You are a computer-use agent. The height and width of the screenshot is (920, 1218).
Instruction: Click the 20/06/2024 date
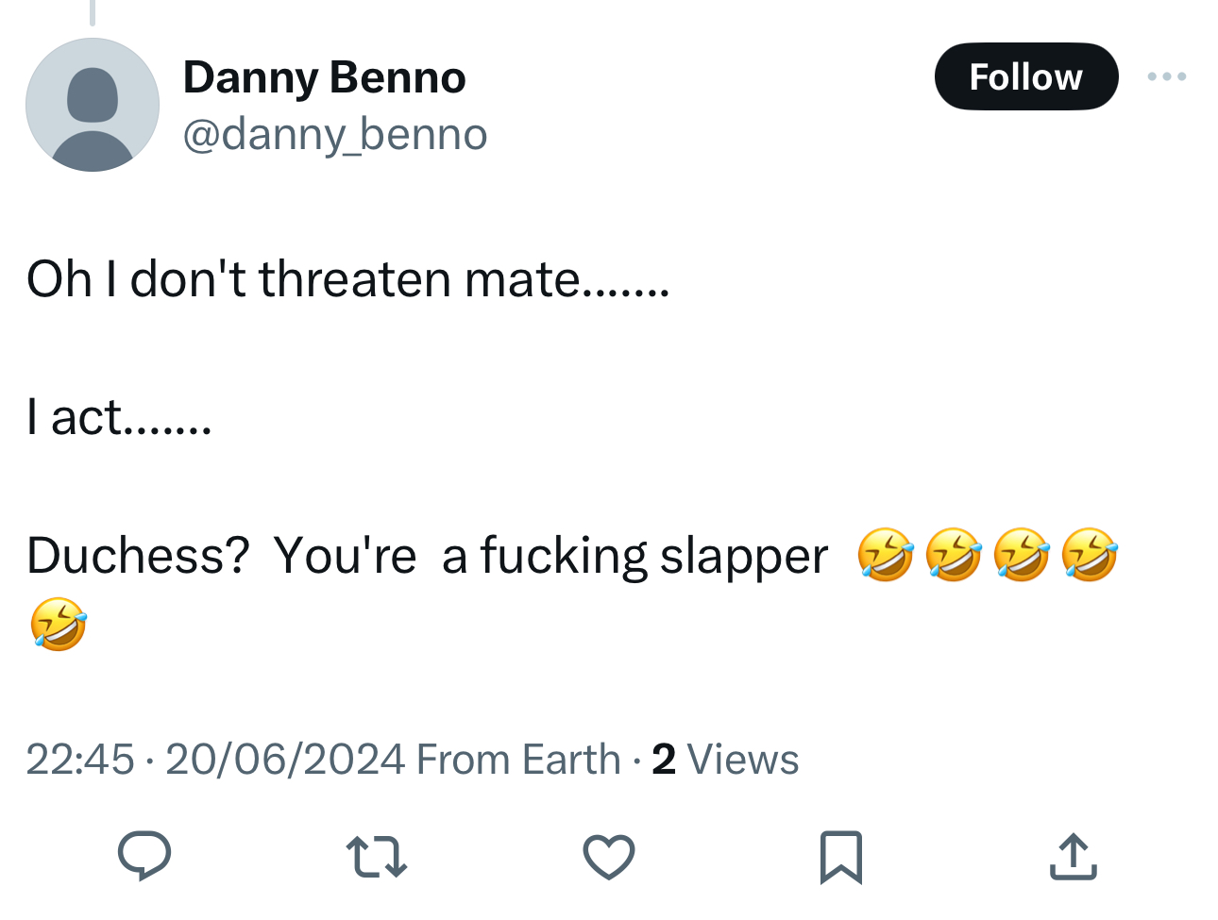point(285,760)
